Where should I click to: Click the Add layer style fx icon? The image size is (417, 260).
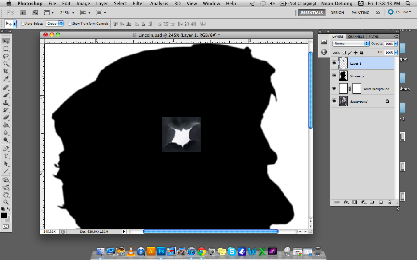click(346, 202)
